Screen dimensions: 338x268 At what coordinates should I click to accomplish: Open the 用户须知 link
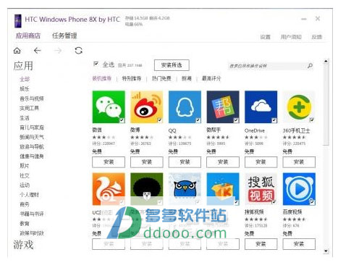click(x=291, y=37)
